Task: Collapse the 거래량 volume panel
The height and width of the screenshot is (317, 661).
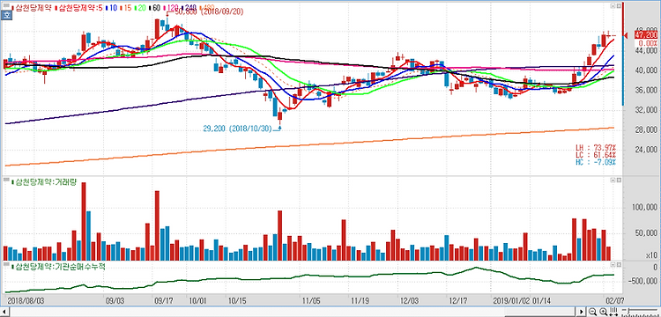Action: tap(613, 181)
